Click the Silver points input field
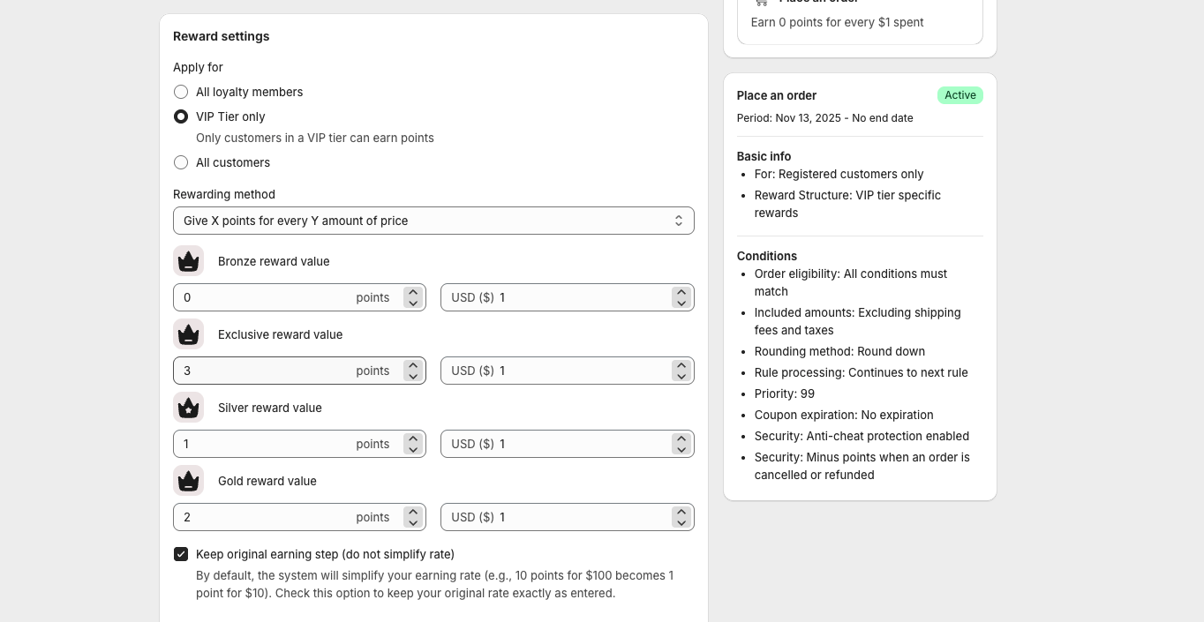Viewport: 1204px width, 622px height. point(265,444)
